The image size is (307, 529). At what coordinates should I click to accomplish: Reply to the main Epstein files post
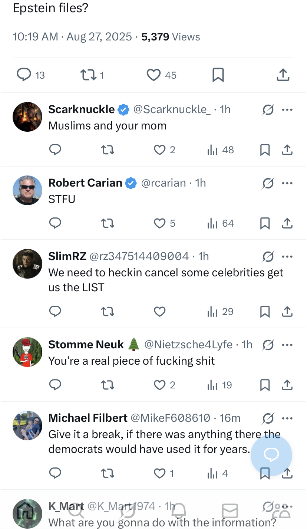[24, 75]
